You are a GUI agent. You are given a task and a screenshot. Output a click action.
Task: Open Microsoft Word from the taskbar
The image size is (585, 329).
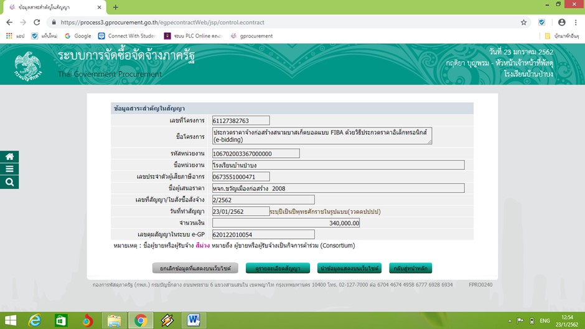[194, 320]
